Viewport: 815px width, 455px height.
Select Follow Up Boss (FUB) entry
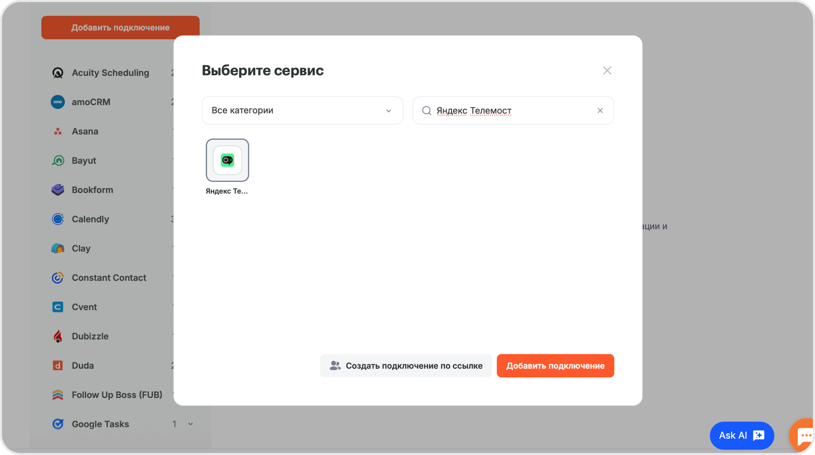116,395
